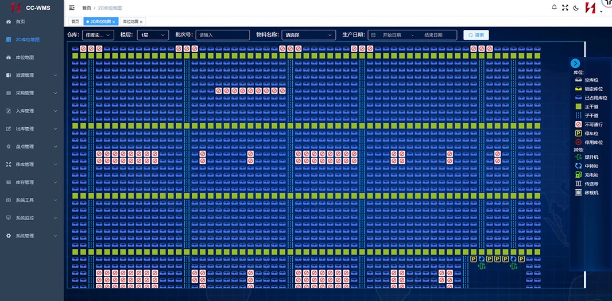Select the rightmost parking spot P on the map
Viewport: 612px width, 301px height.
pyautogui.click(x=521, y=259)
